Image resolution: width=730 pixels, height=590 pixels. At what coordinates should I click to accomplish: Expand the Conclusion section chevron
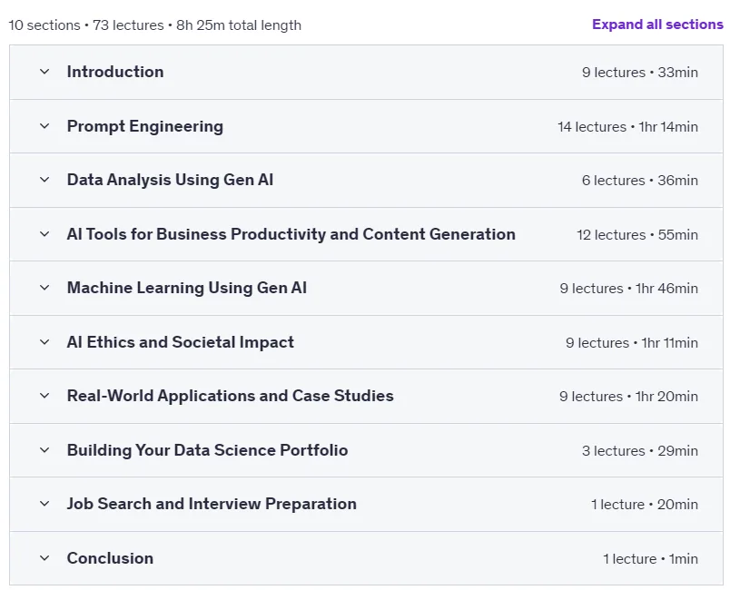pyautogui.click(x=44, y=558)
